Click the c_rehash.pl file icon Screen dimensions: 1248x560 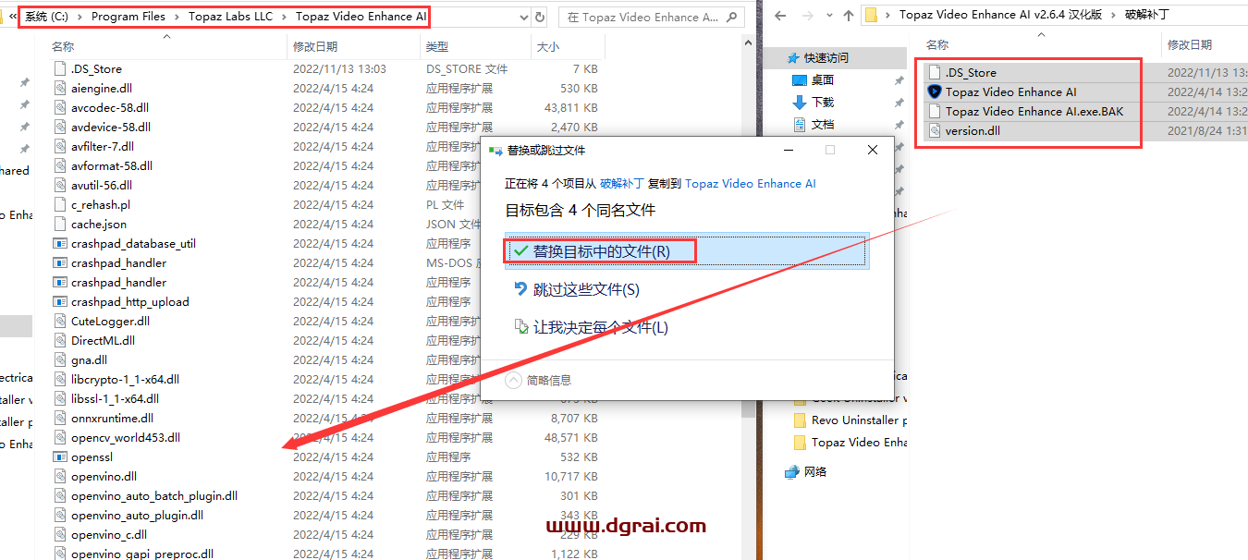pos(60,205)
